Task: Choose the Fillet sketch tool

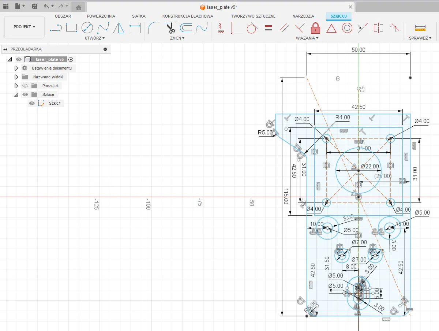Action: point(154,27)
